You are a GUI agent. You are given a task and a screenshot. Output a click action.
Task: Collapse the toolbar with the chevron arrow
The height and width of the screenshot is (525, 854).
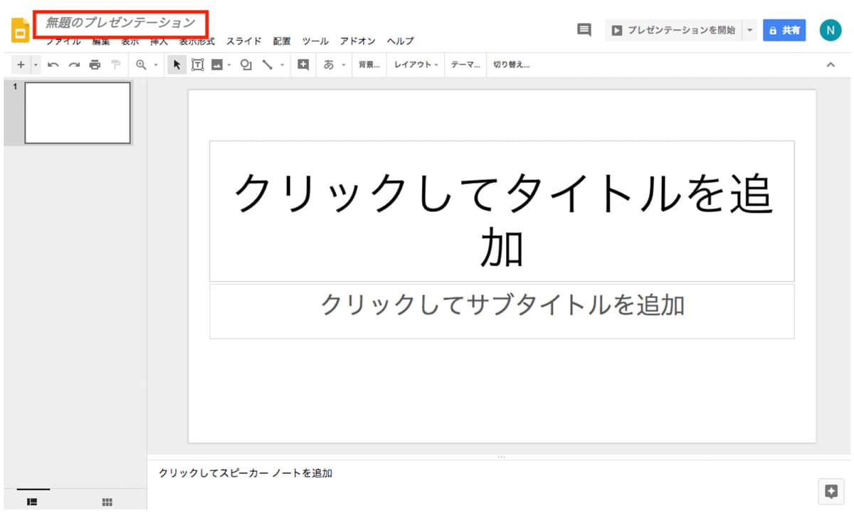(830, 65)
